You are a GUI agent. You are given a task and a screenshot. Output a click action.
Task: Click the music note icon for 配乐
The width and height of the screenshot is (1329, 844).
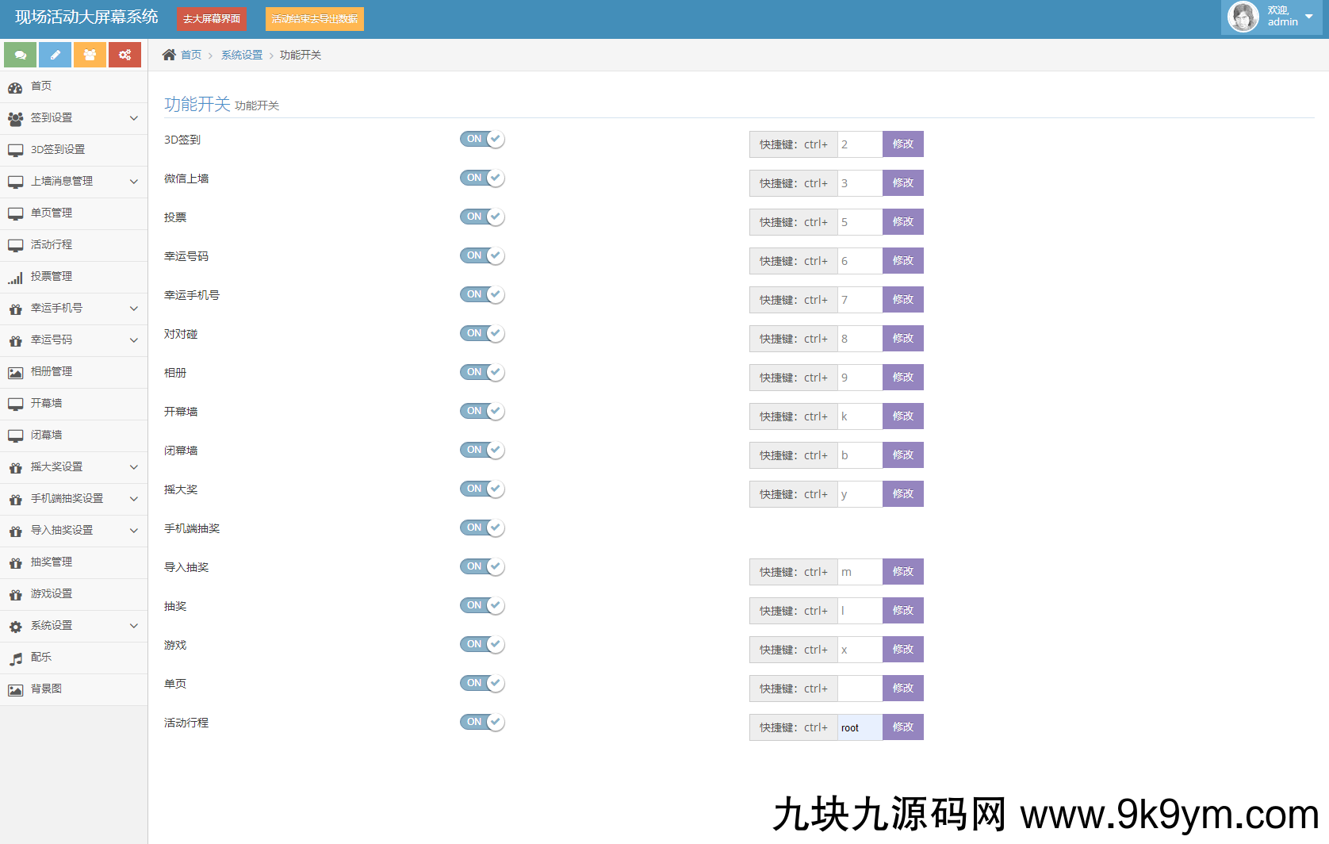[16, 658]
